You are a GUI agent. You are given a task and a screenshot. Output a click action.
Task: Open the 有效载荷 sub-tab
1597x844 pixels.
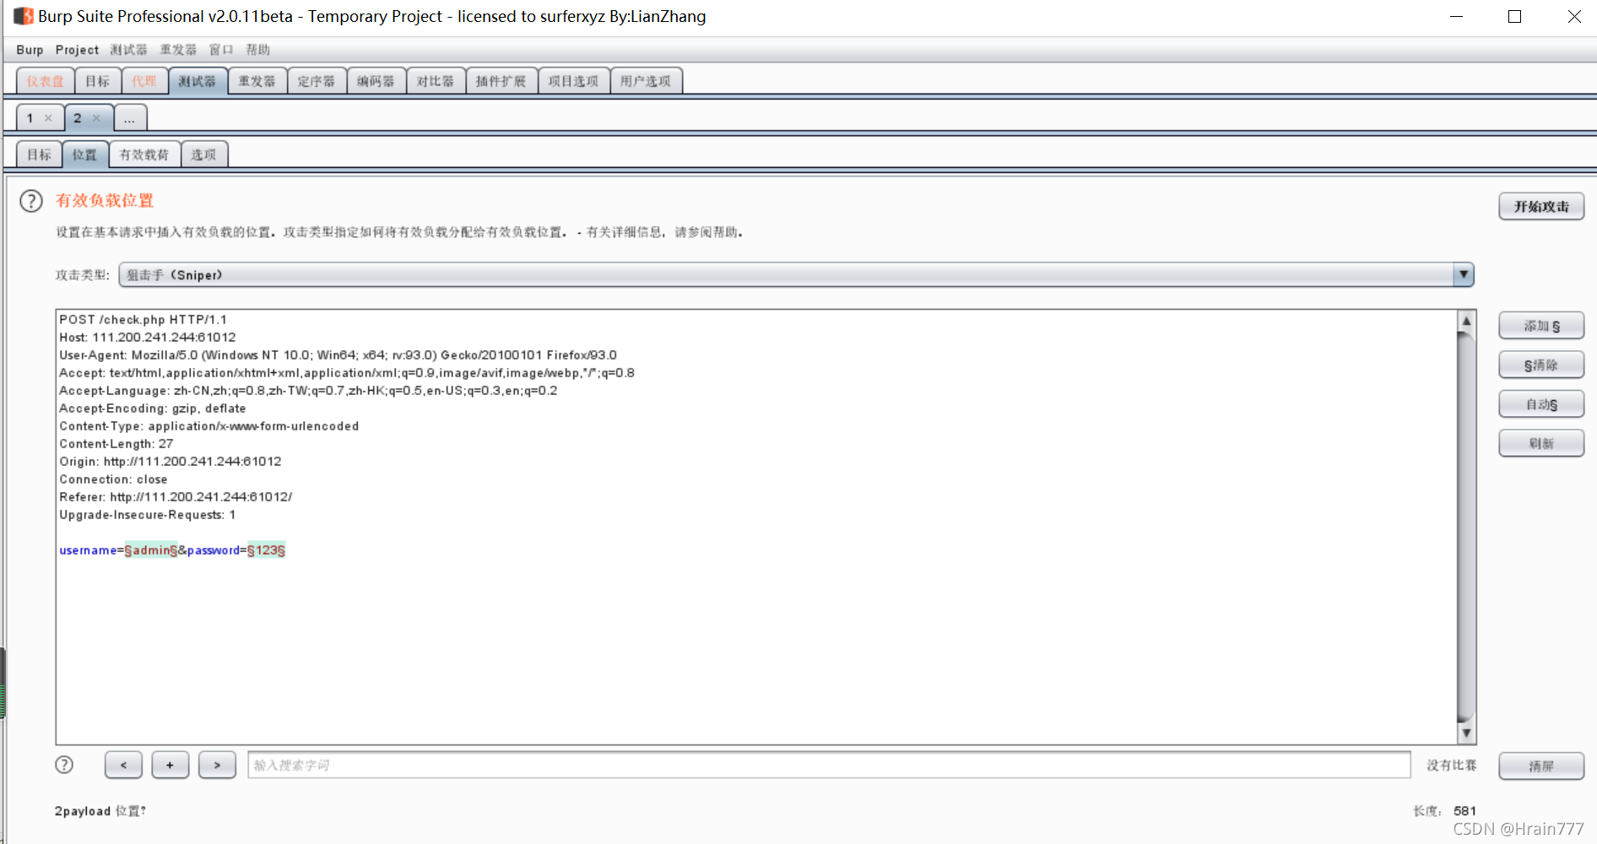144,154
